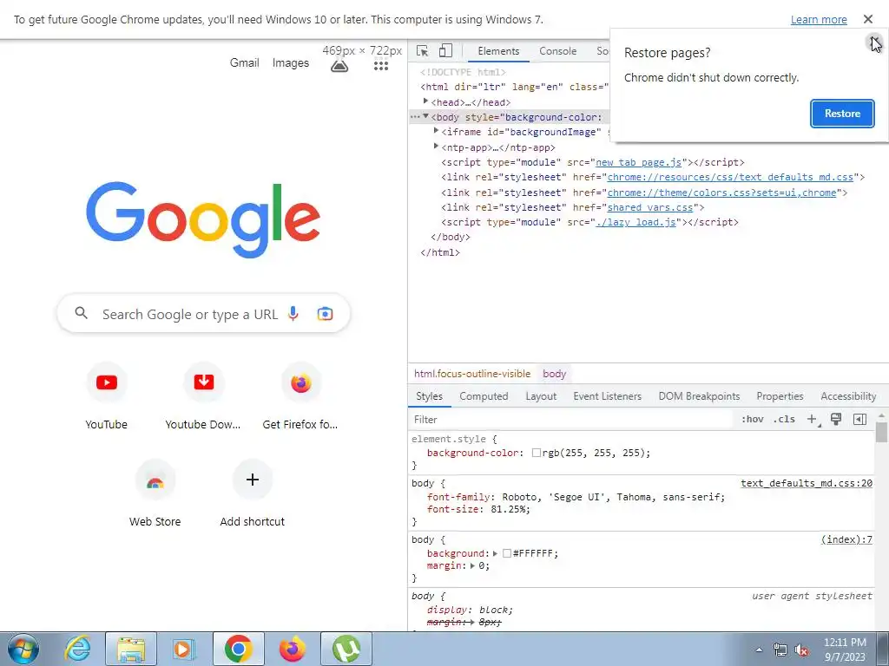This screenshot has height=666, width=889.
Task: Switch to the Elements tab
Action: pyautogui.click(x=498, y=51)
